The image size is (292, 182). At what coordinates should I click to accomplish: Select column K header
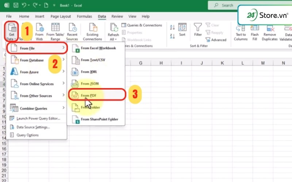coord(222,63)
